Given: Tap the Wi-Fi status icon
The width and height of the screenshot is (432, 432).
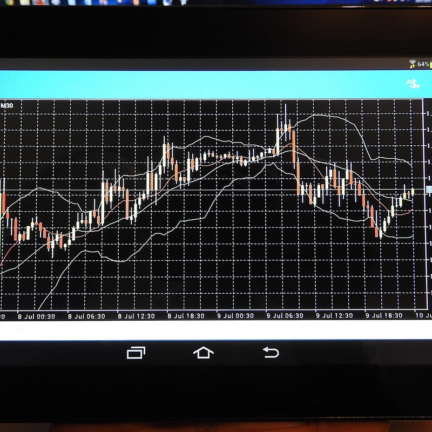Looking at the screenshot, I should pos(413,61).
